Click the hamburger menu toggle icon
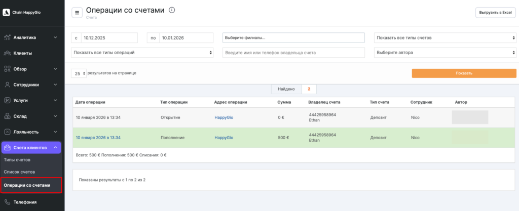Viewport: 519px width, 211px height. pos(77,13)
